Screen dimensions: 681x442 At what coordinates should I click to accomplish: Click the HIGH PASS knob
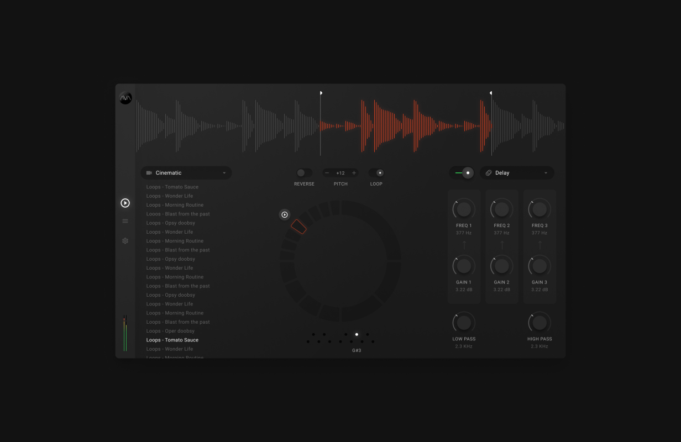coord(539,323)
